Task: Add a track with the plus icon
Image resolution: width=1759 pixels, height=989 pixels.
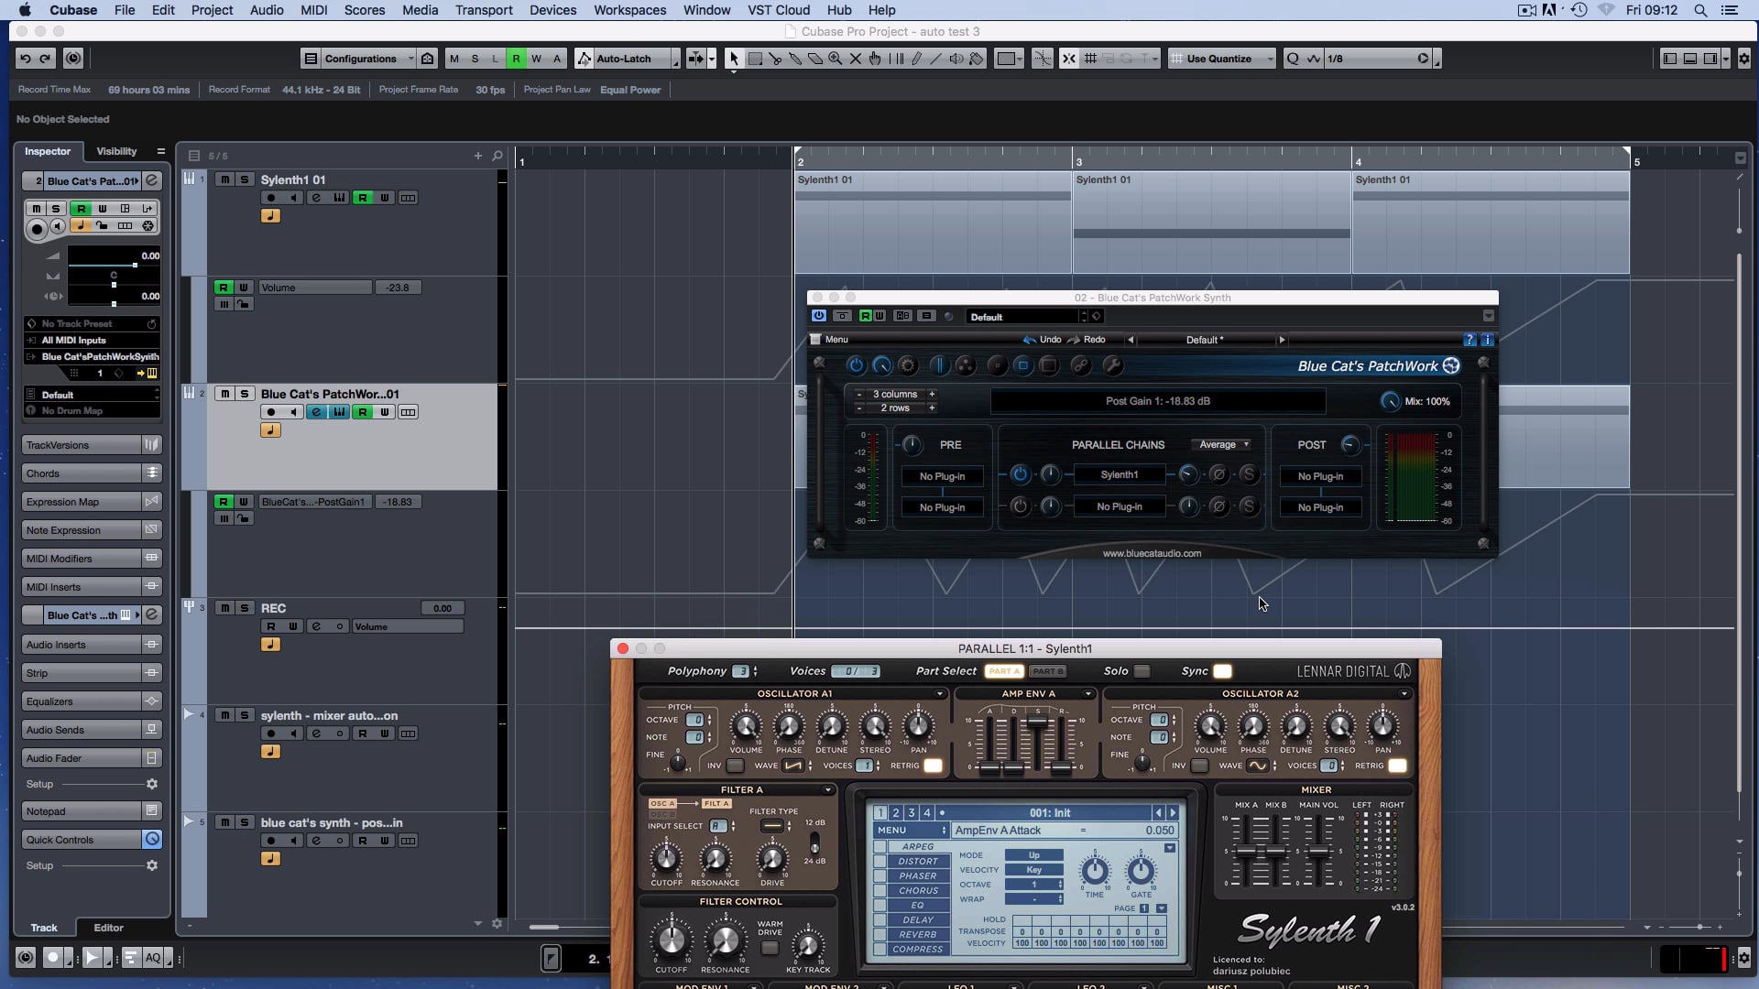Action: point(478,156)
